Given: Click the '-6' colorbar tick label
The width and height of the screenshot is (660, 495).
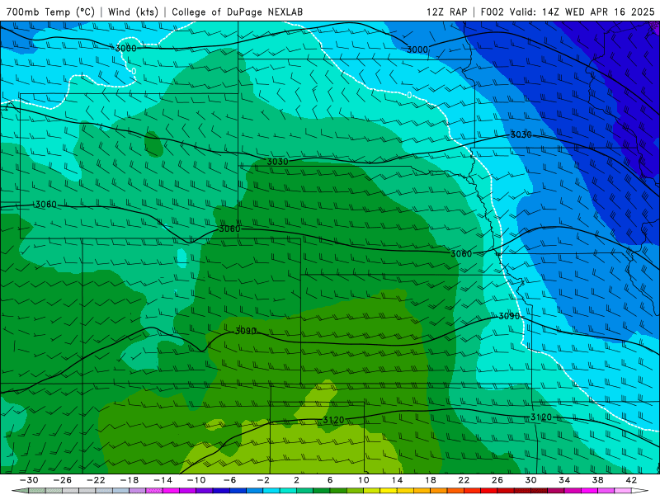Looking at the screenshot, I should coord(230,480).
